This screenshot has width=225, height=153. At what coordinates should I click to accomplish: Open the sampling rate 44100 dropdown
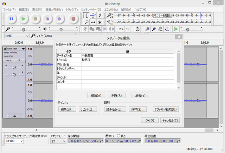tap(14, 141)
